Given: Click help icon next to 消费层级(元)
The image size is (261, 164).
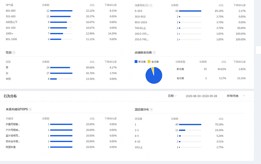Looking at the screenshot, I should pos(151,6).
